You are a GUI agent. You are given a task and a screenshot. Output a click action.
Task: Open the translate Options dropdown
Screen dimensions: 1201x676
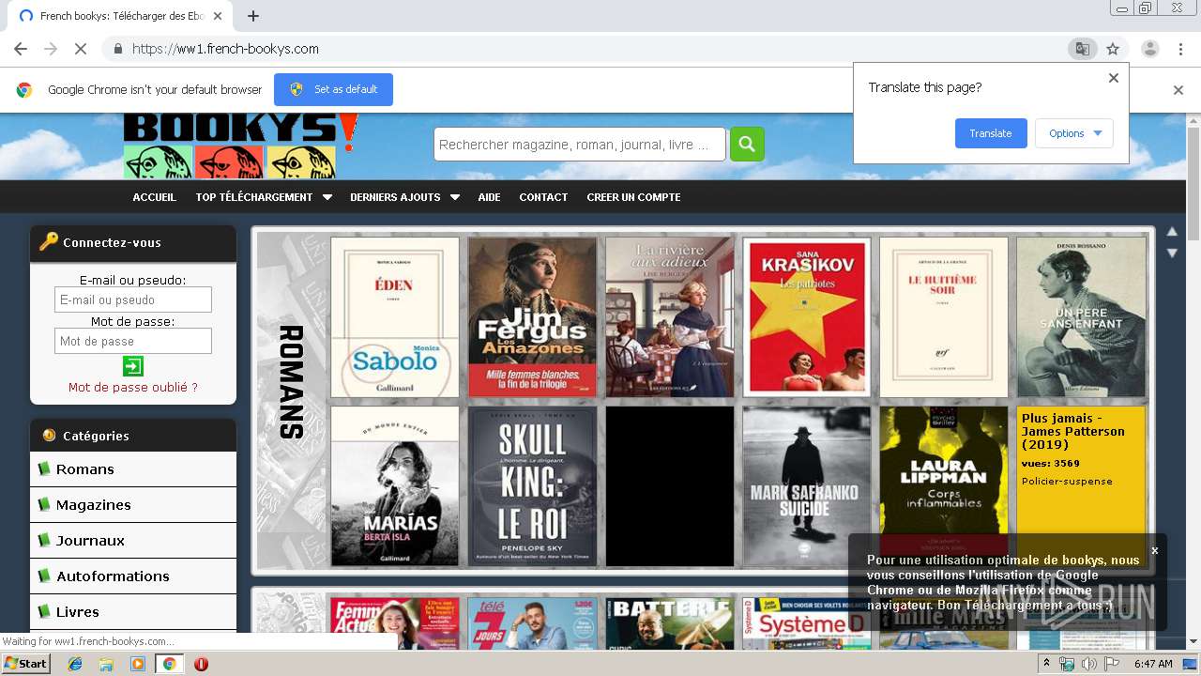coord(1074,133)
